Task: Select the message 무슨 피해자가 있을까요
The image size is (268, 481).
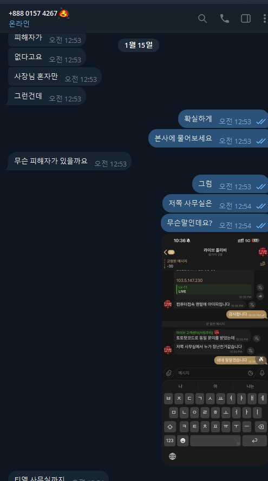Action: (x=70, y=161)
